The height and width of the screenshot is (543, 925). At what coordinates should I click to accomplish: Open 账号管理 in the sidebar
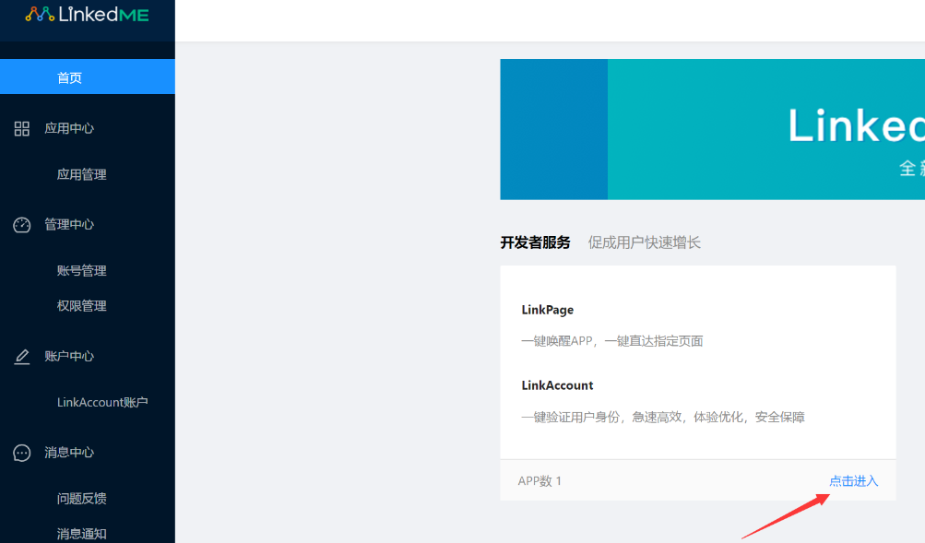coord(81,271)
